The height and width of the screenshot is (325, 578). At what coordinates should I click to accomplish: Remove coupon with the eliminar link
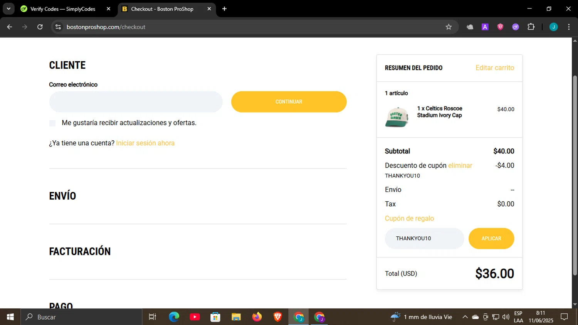[x=460, y=165]
